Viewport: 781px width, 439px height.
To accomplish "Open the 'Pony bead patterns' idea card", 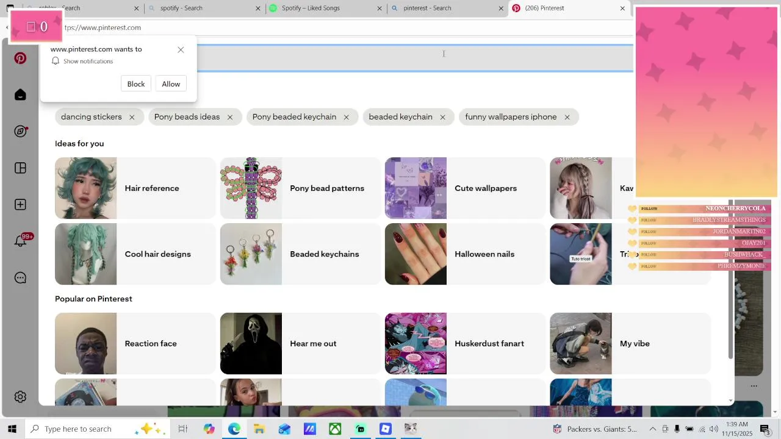I will [x=300, y=188].
